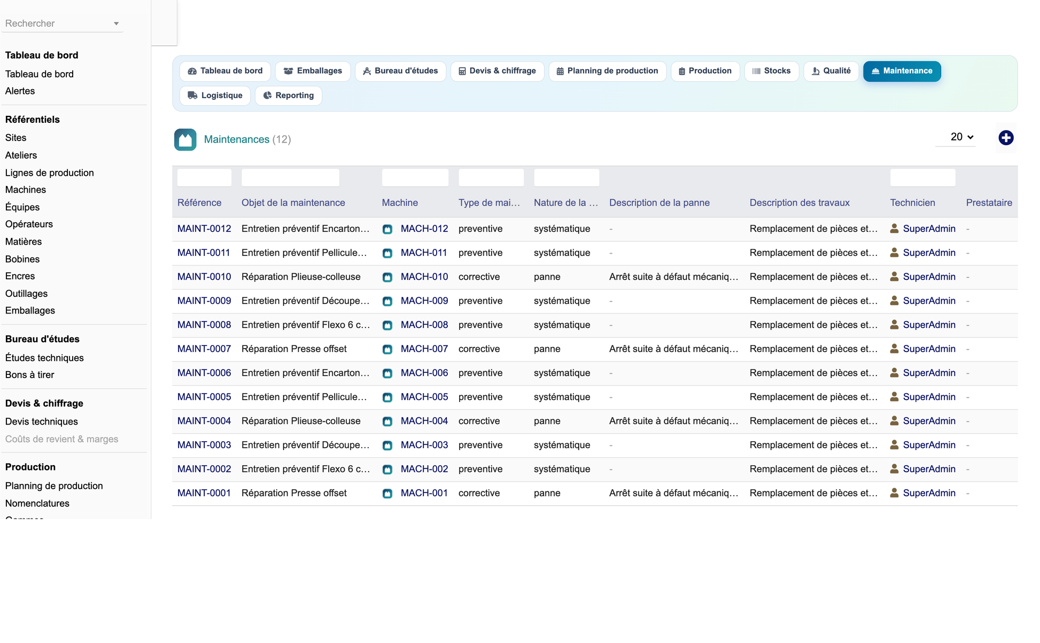This screenshot has width=1040, height=643.
Task: Open Alertes in the sidebar
Action: coord(20,91)
